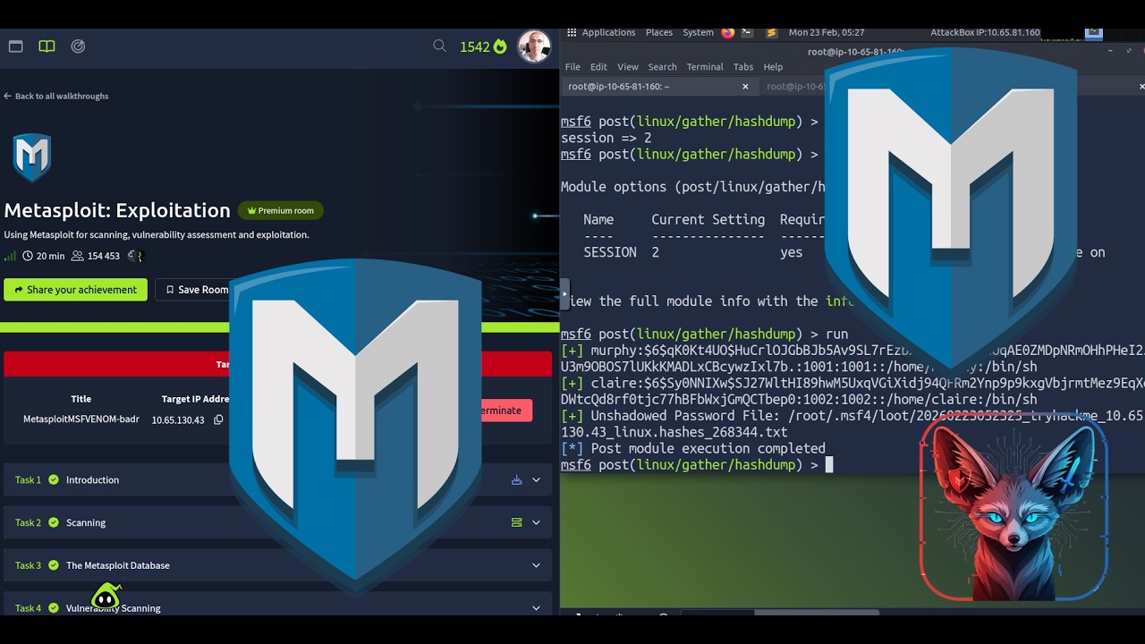Click the green room progress bar

click(x=114, y=327)
